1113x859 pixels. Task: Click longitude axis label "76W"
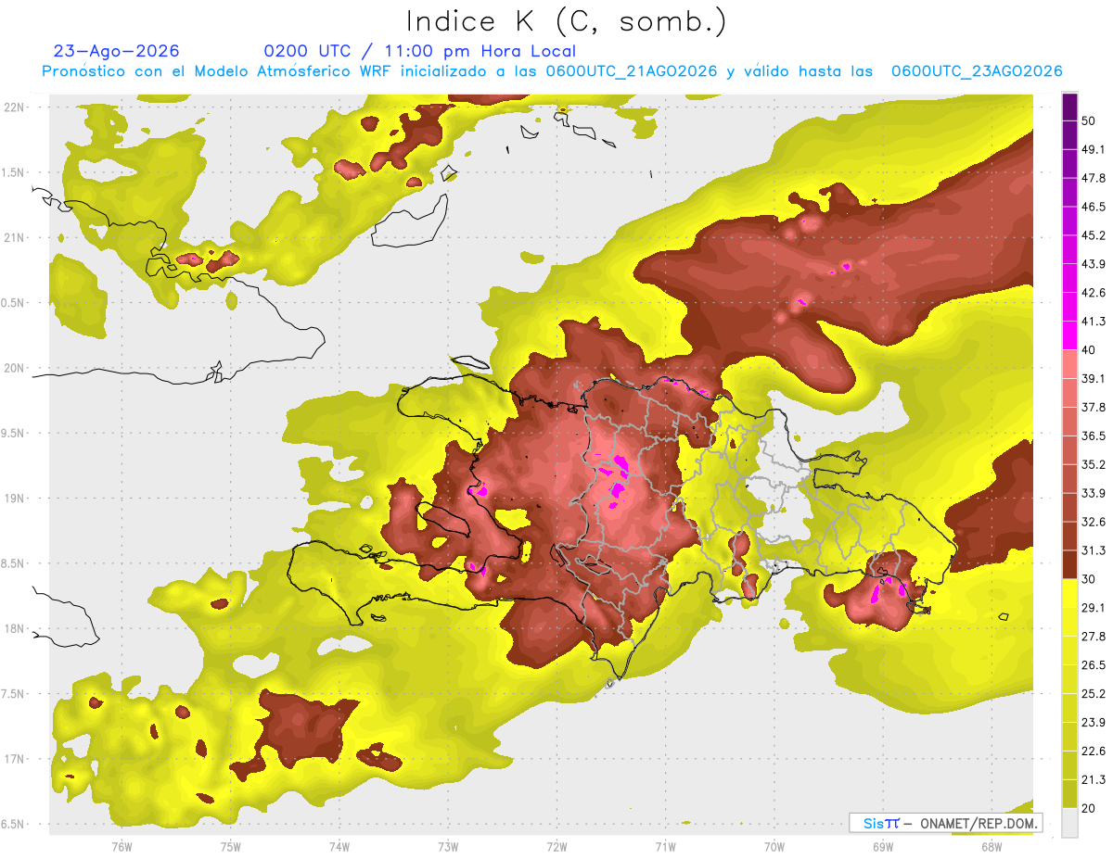coord(121,847)
